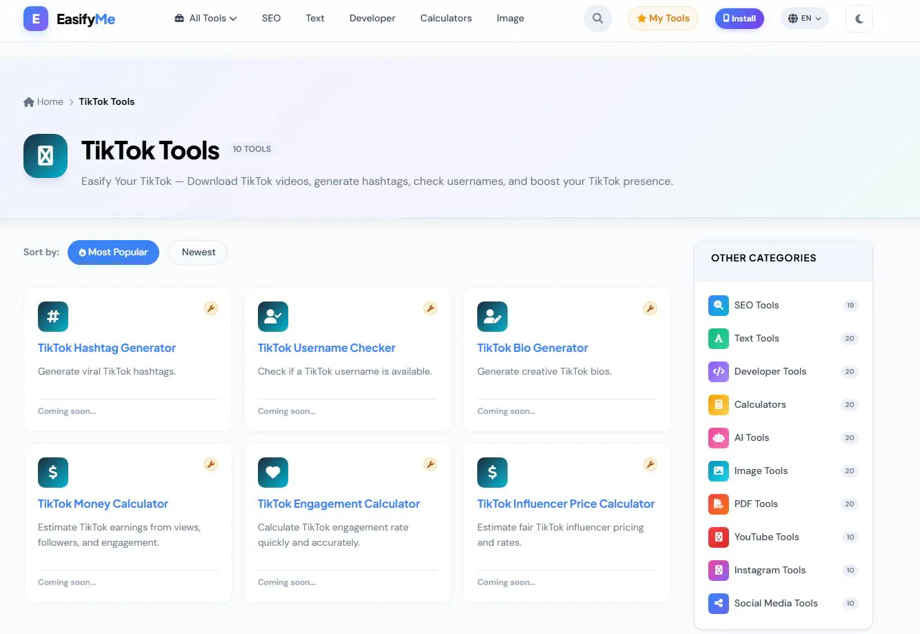Go to Instagram Tools category
This screenshot has height=634, width=920.
[x=783, y=571]
